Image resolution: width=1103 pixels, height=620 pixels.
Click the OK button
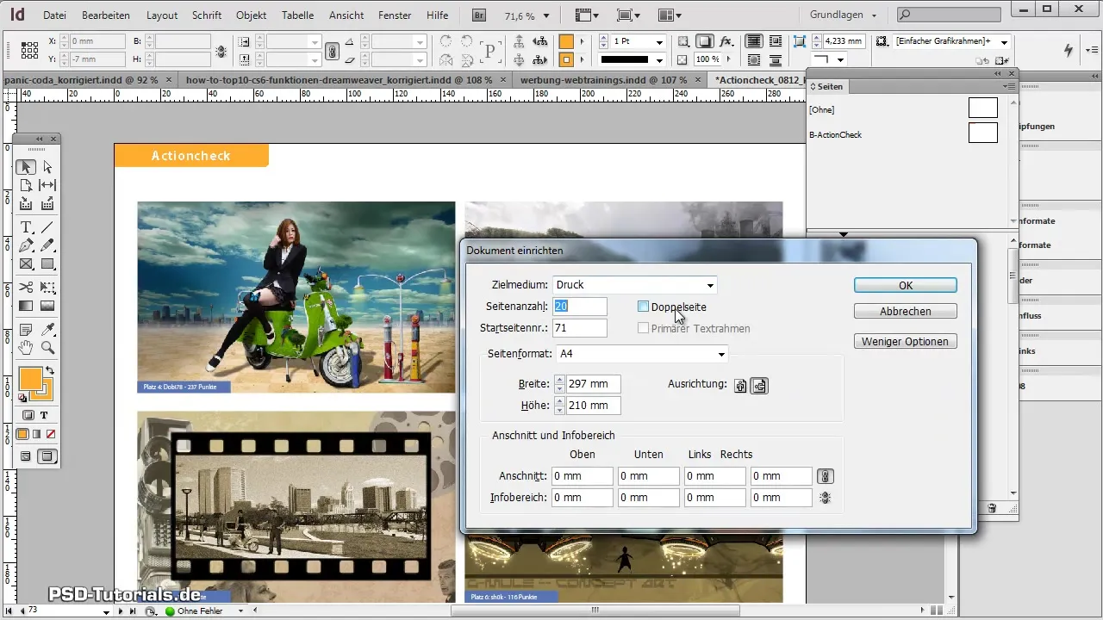tap(905, 285)
